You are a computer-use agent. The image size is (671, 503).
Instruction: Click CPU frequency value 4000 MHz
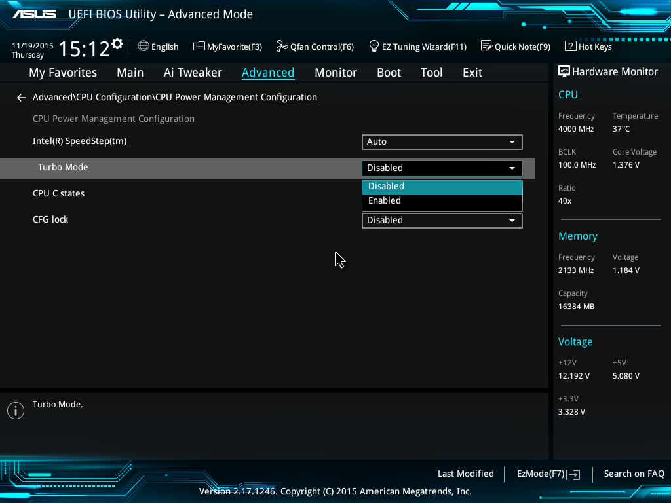576,129
